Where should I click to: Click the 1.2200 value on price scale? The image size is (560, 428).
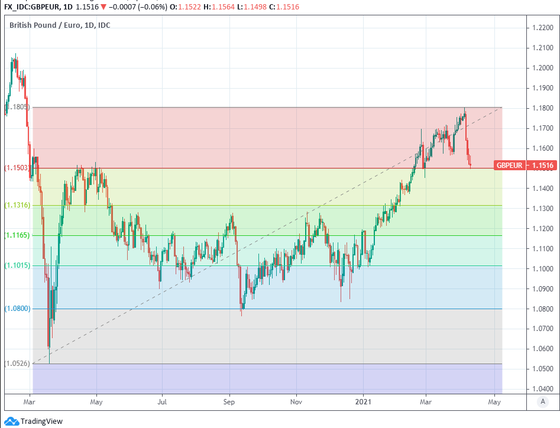[542, 28]
